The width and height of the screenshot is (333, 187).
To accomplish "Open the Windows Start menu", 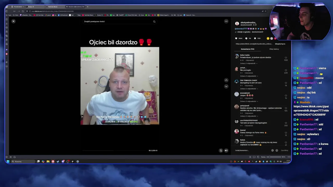I will [x=8, y=162].
